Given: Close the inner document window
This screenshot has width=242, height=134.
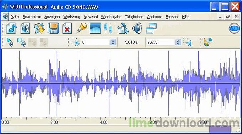Looking at the screenshot, I should (x=236, y=16).
